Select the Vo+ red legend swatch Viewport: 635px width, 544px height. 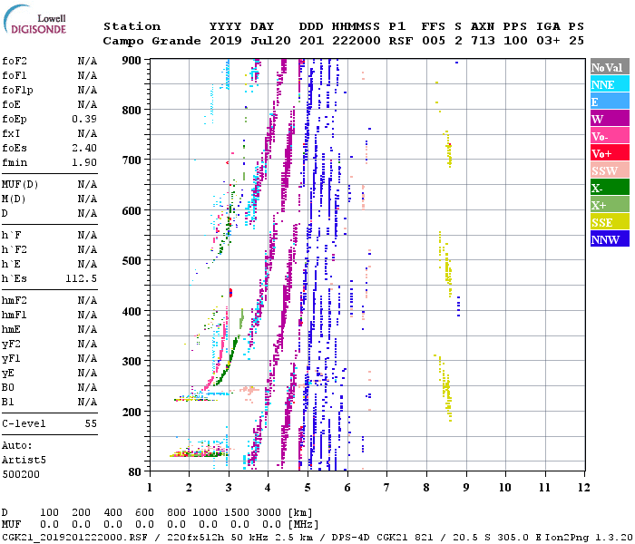pyautogui.click(x=610, y=153)
